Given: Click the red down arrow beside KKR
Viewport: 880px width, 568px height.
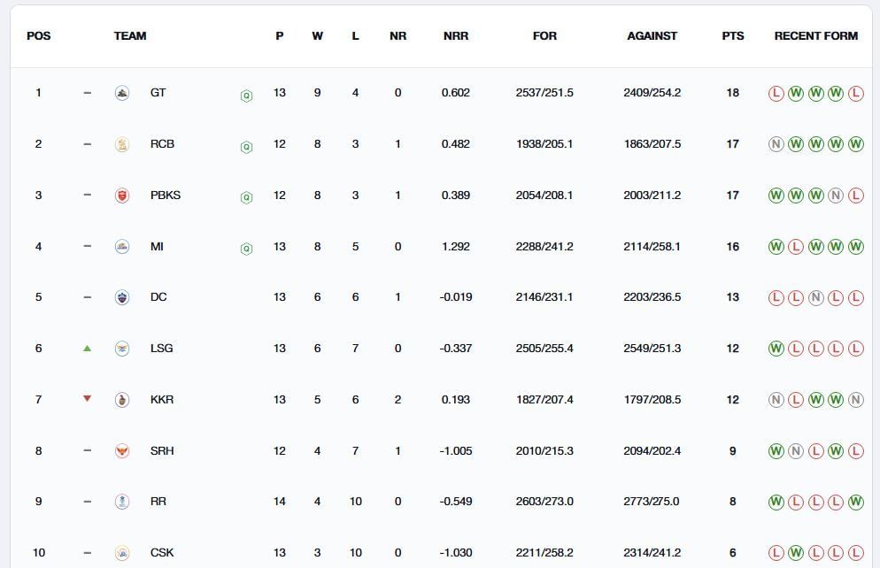Looking at the screenshot, I should click(x=87, y=399).
